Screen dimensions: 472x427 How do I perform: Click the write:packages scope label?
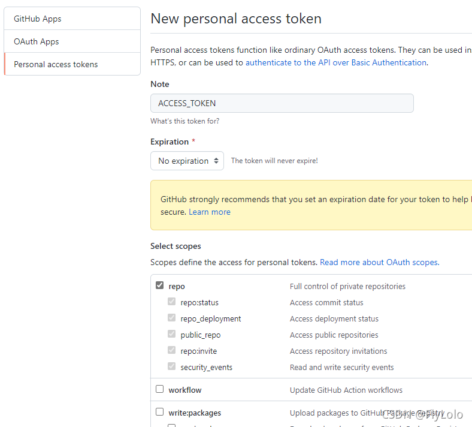pyautogui.click(x=195, y=413)
